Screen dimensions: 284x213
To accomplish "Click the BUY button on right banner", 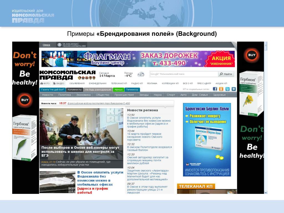I will coord(252,55).
